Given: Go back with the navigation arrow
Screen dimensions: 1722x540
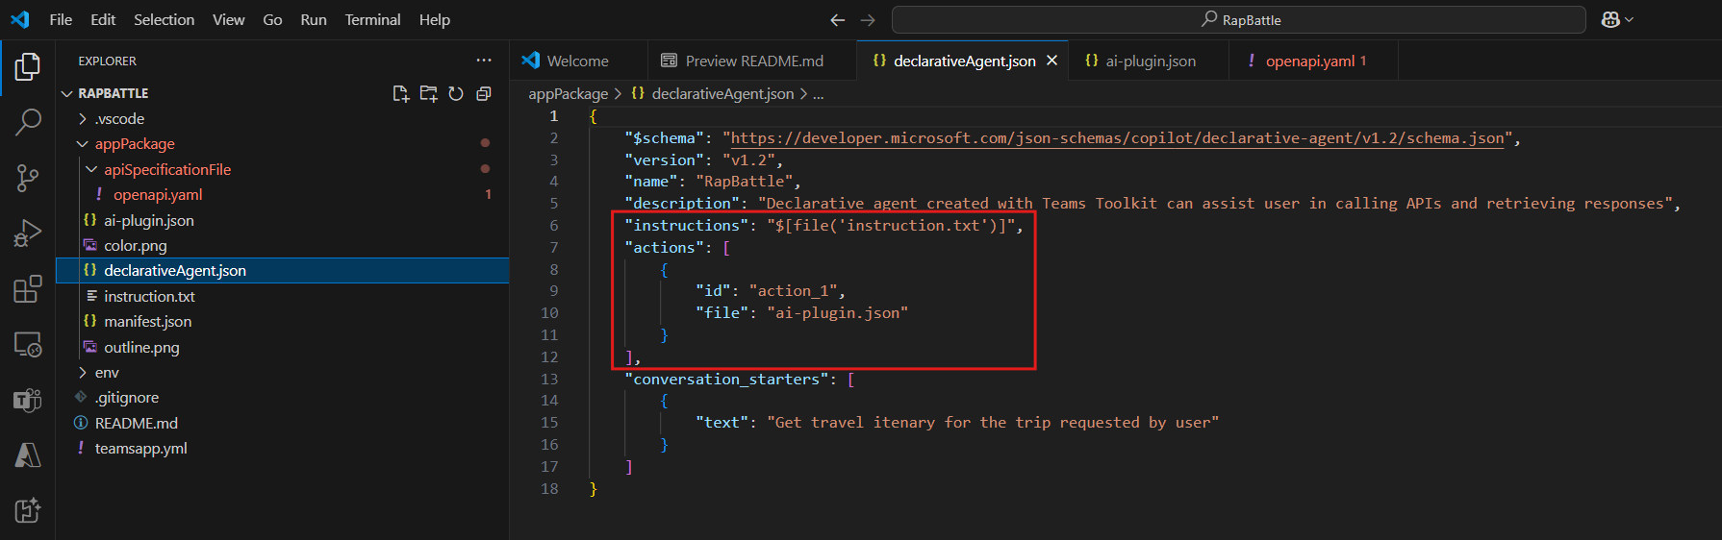Looking at the screenshot, I should [x=837, y=20].
